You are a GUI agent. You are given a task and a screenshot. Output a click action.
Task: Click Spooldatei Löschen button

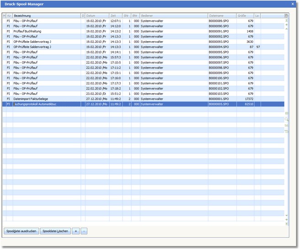pyautogui.click(x=55, y=231)
